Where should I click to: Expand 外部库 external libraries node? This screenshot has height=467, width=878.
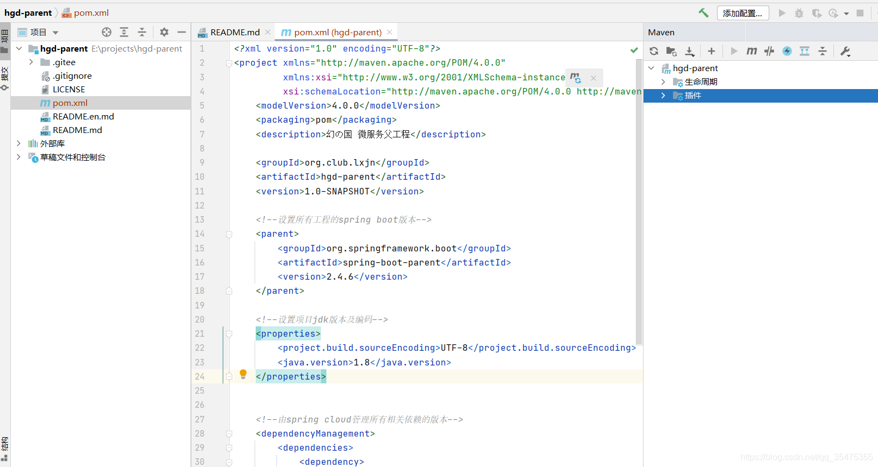(19, 143)
